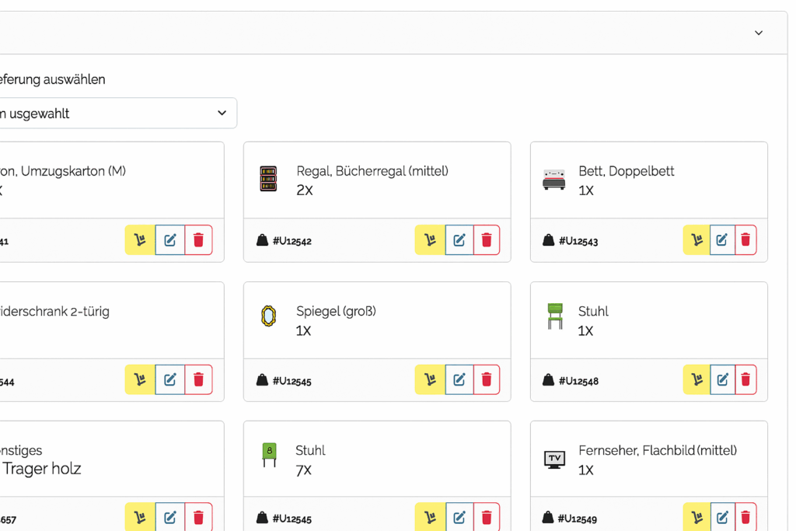Edit the Trager holz item
This screenshot has width=796, height=531.
(169, 517)
